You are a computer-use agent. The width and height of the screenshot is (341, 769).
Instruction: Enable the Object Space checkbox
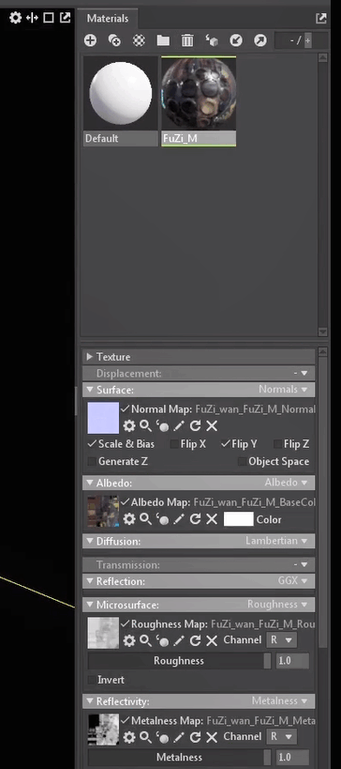pos(242,462)
